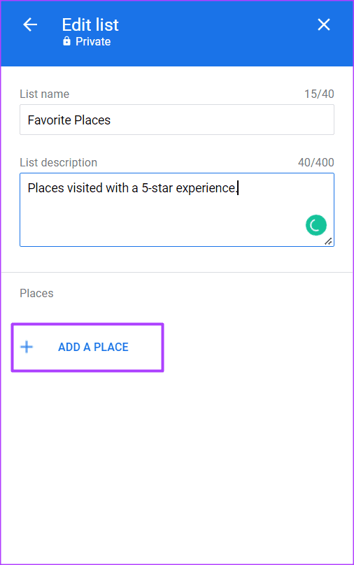Click the 40/400 character counter
354x565 pixels.
click(x=316, y=162)
